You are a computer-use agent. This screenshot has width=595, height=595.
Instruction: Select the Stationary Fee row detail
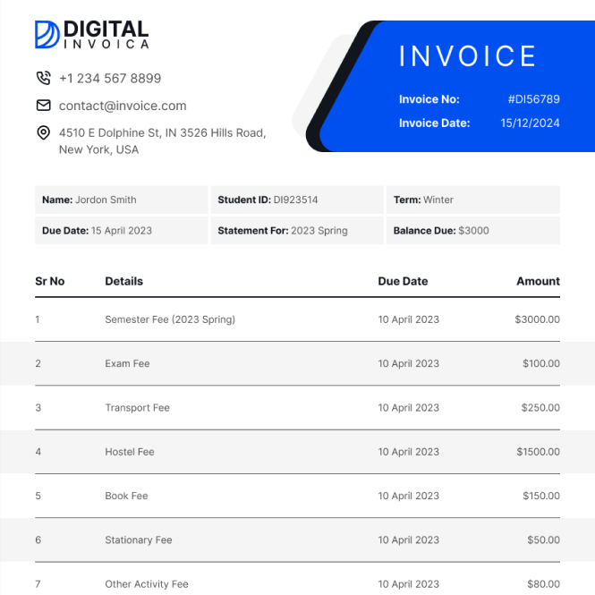tap(139, 540)
